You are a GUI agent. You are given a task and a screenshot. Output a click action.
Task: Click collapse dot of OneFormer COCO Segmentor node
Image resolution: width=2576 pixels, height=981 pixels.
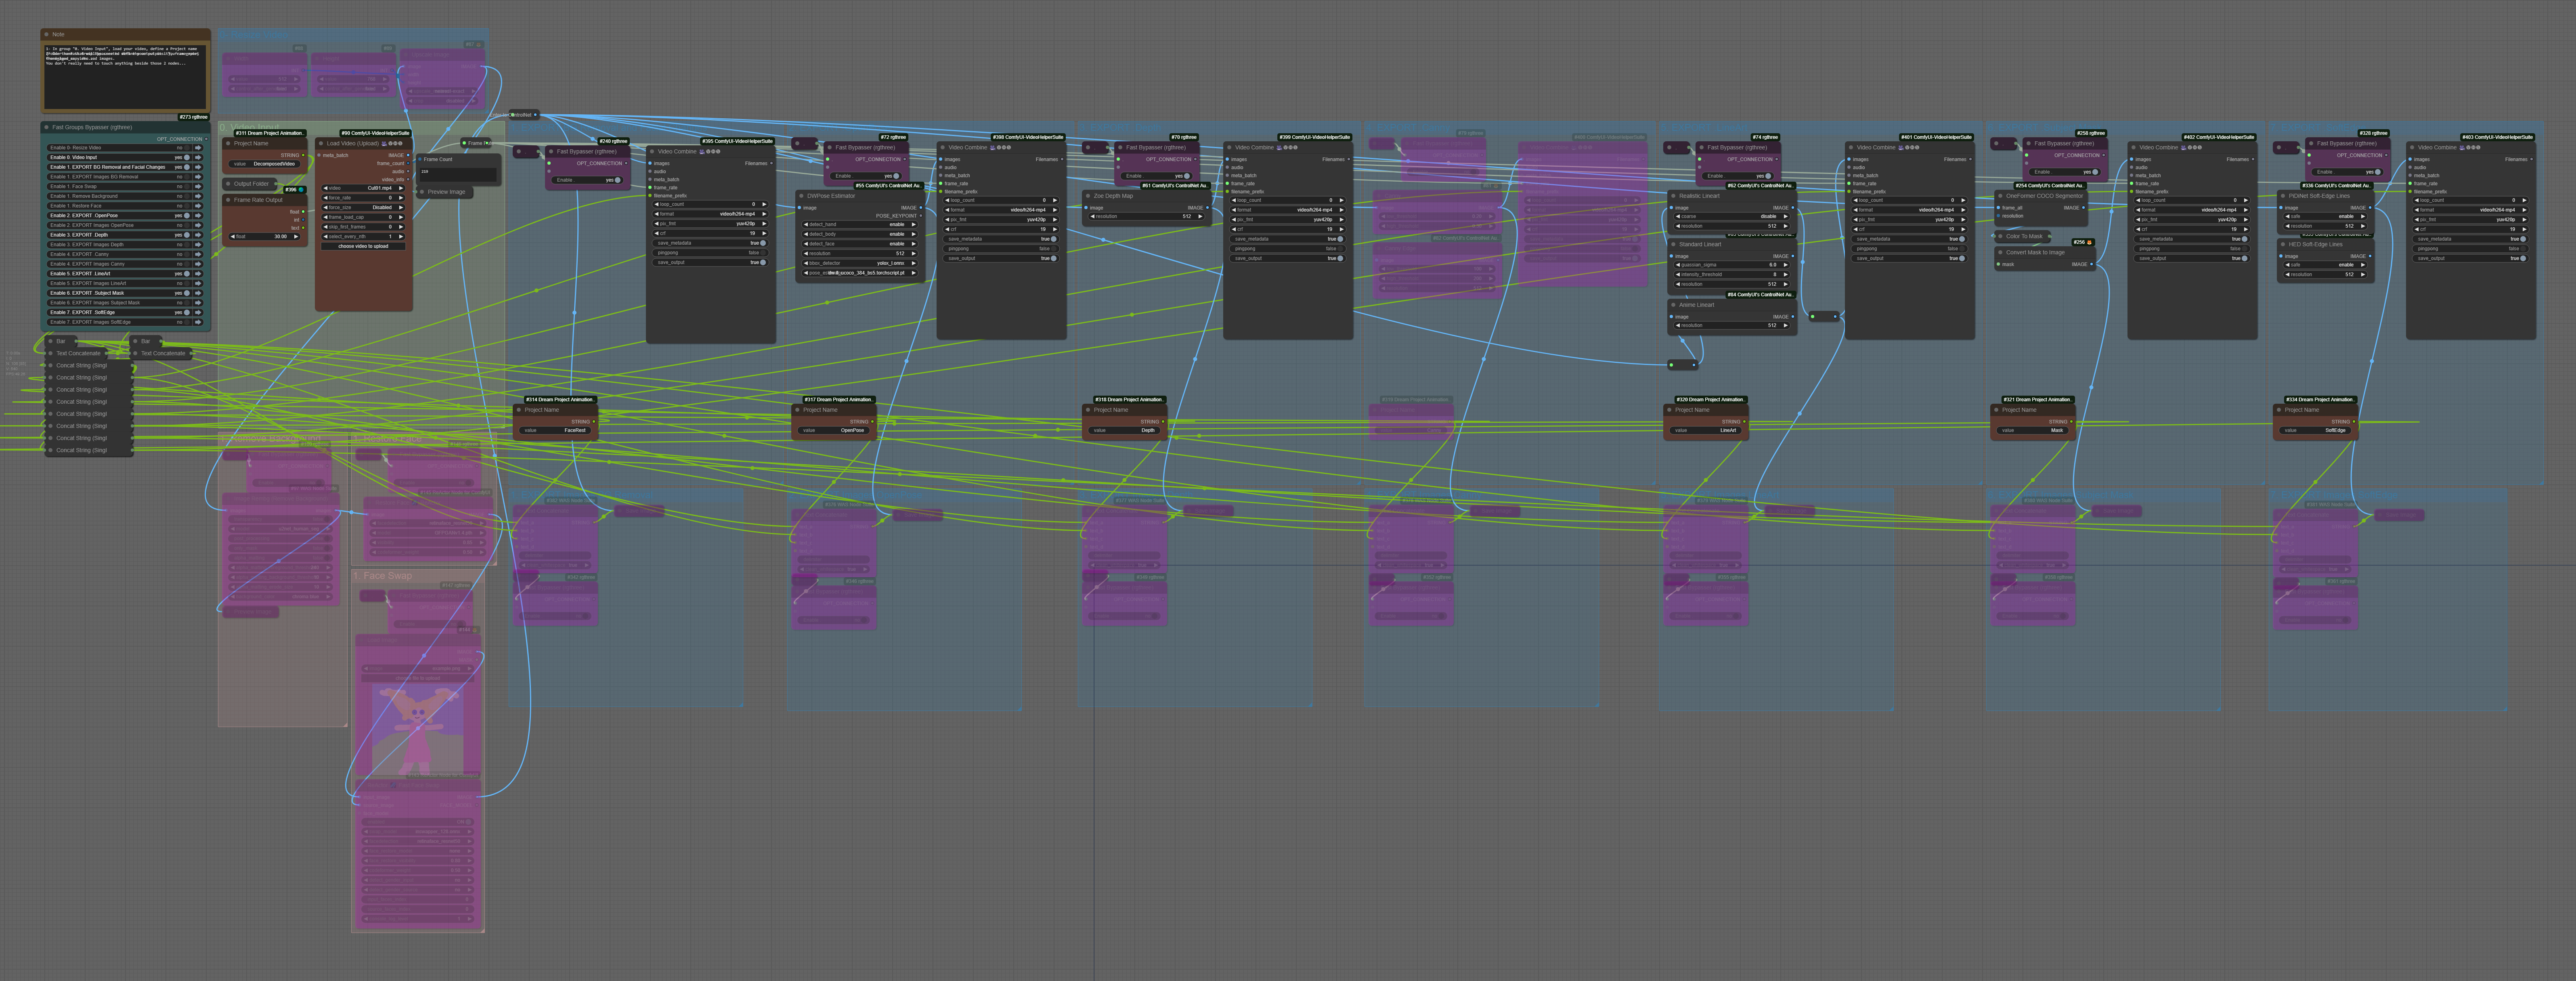(x=2000, y=196)
